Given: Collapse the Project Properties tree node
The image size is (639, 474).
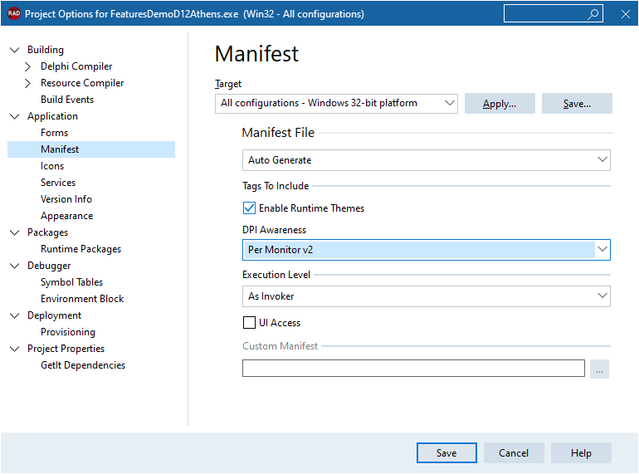Looking at the screenshot, I should [x=15, y=349].
